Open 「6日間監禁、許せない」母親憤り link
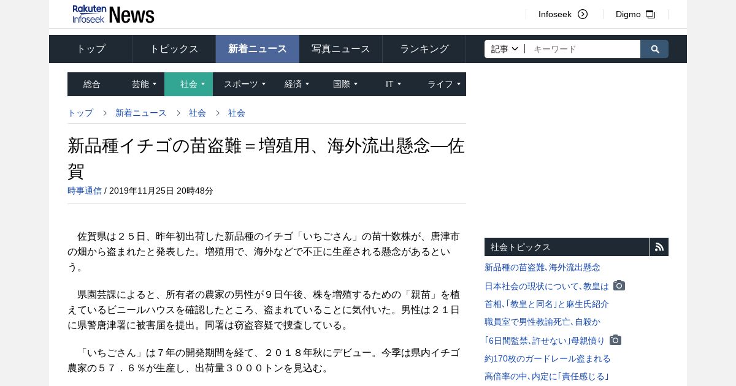This screenshot has height=386, width=736. click(545, 341)
